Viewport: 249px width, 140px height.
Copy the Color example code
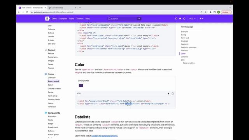(x=173, y=93)
